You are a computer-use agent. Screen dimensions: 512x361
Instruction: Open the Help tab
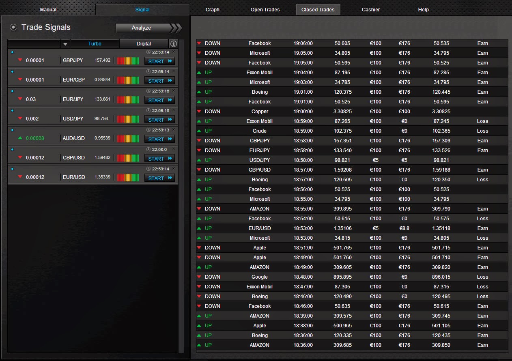tap(423, 9)
